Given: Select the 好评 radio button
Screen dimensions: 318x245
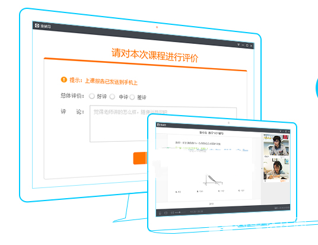Looking at the screenshot, I should coord(92,96).
